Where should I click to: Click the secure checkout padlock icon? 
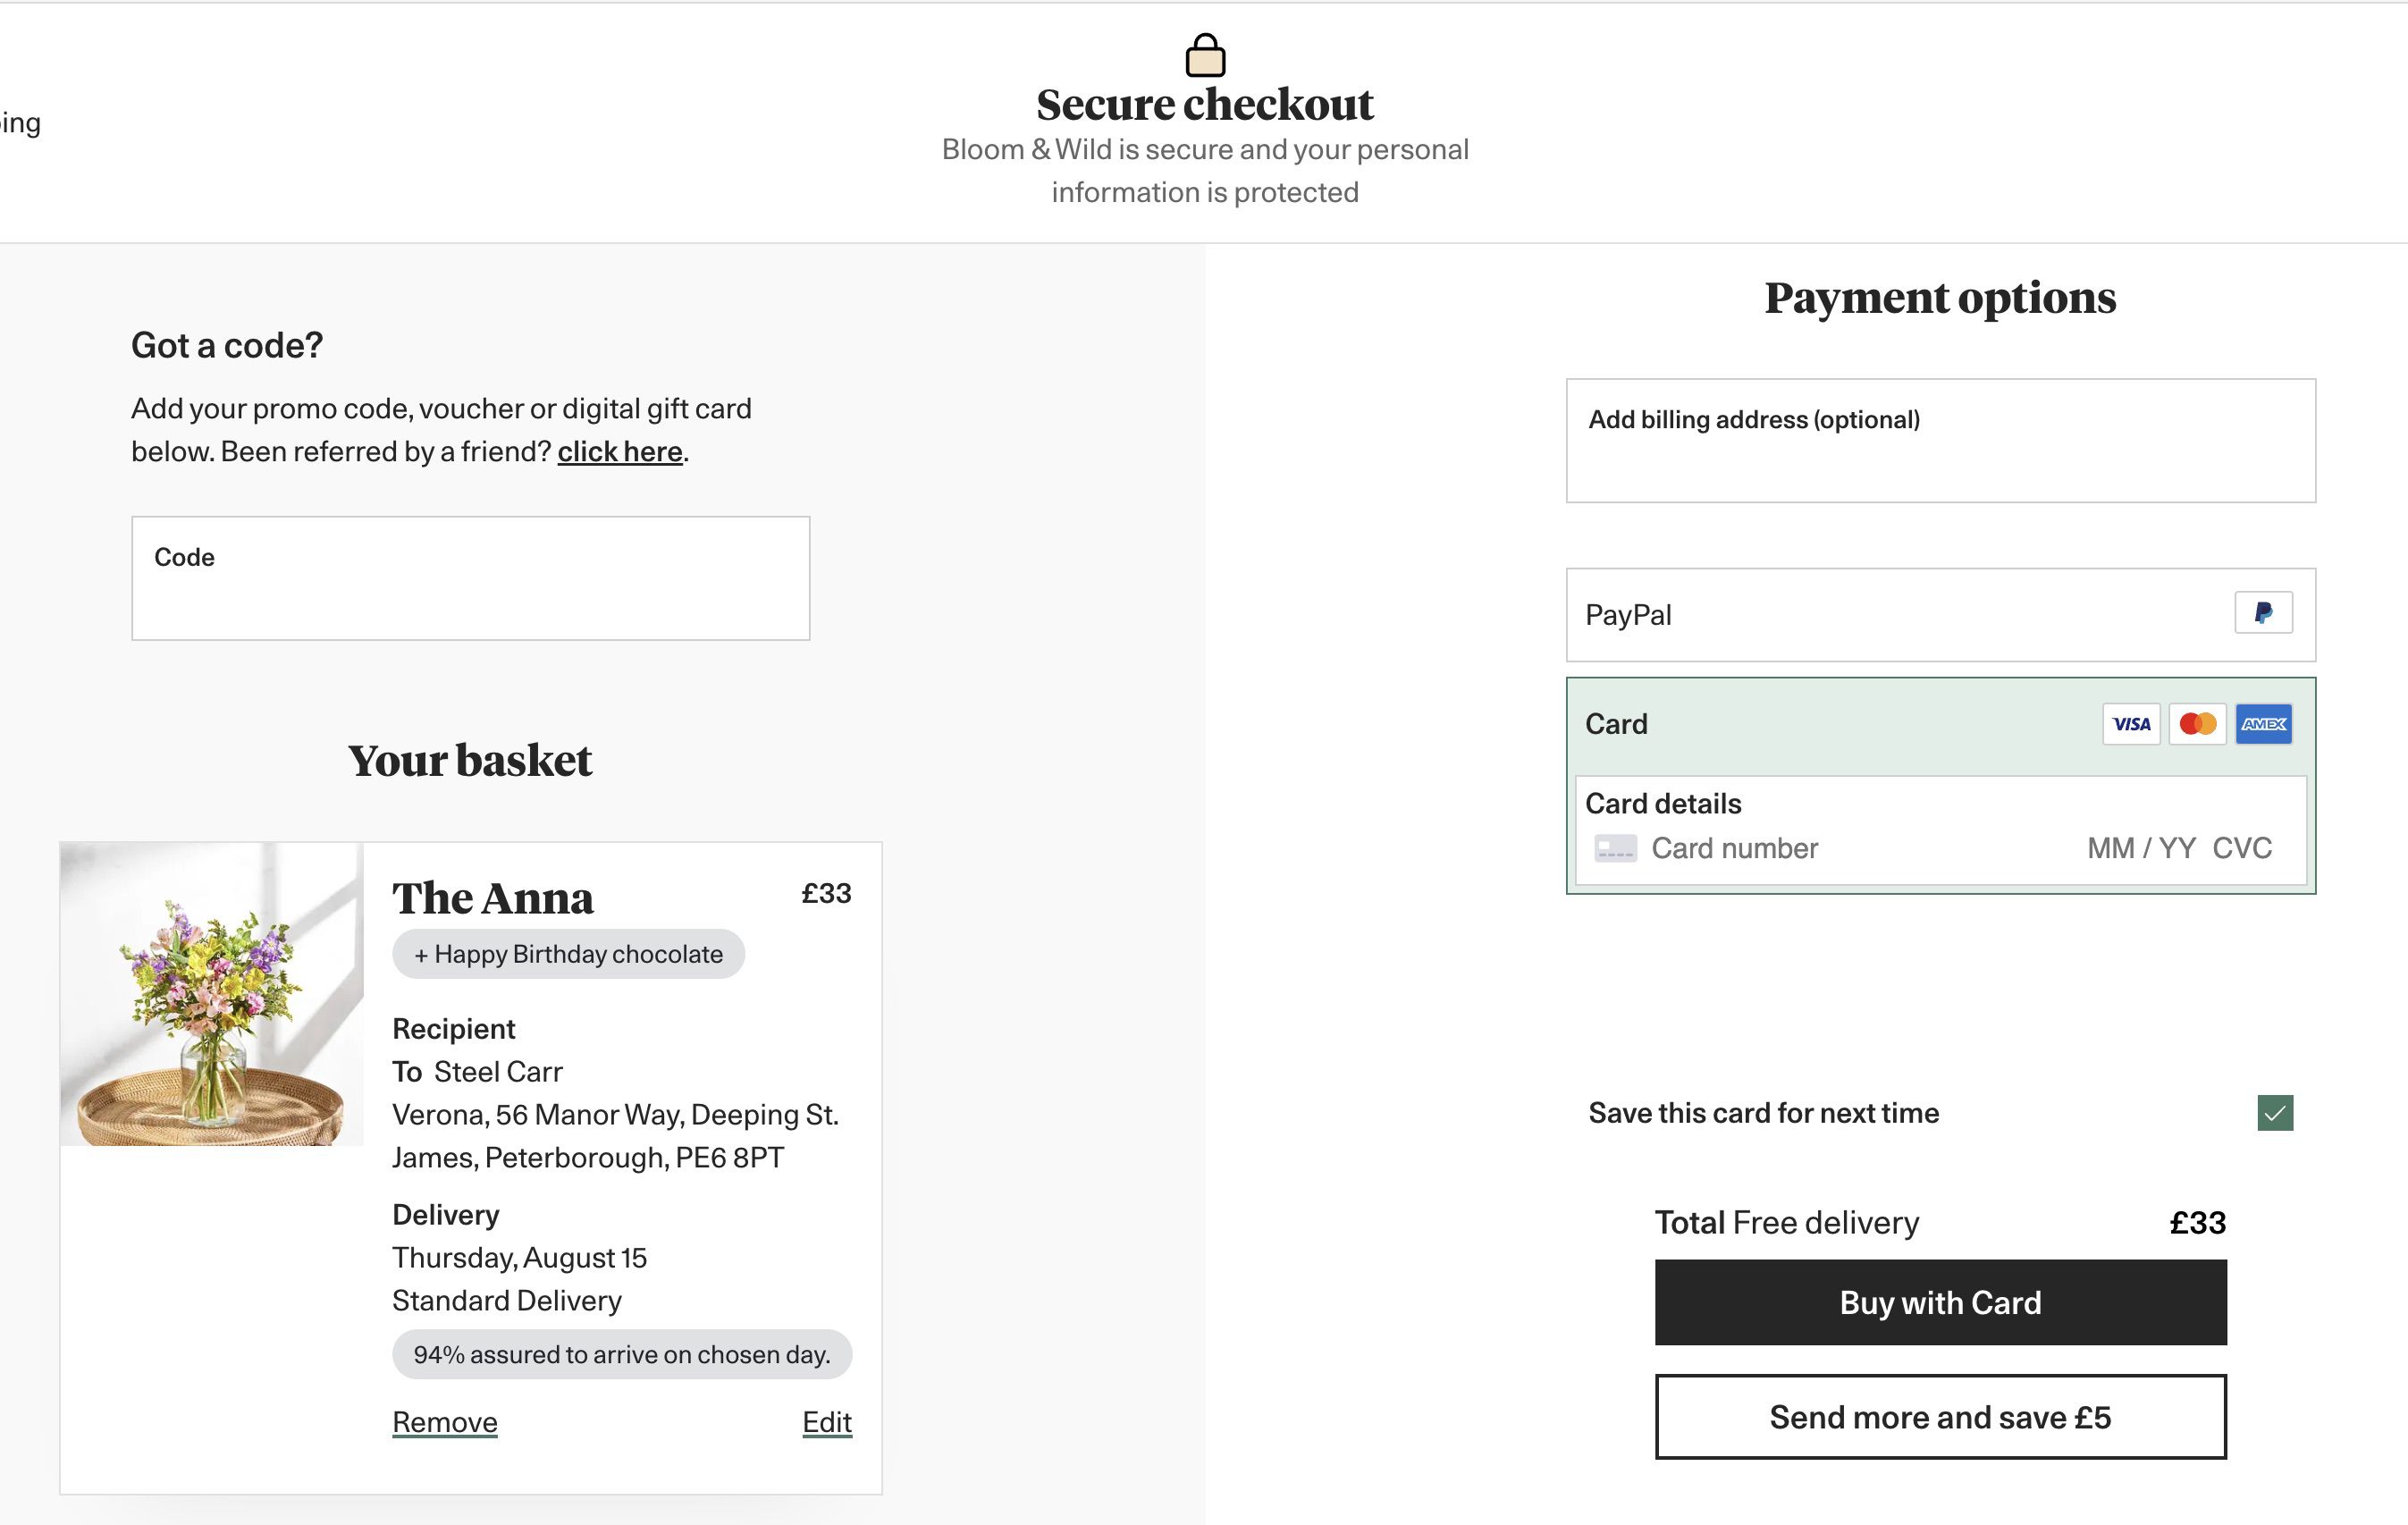(x=1205, y=56)
